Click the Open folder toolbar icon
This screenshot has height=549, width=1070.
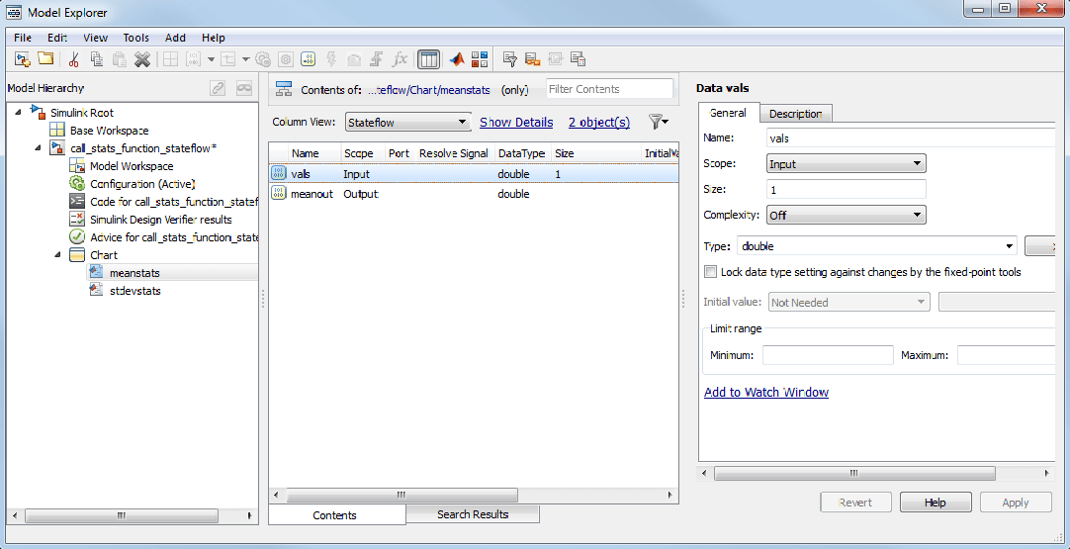point(45,59)
